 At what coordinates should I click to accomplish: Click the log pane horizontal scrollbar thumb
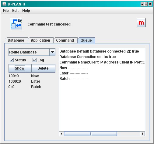tap(90, 134)
